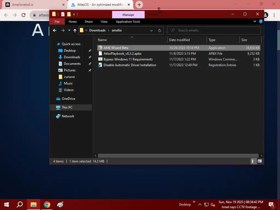This screenshot has width=280, height=210.
Task: Reload the page in Chrome
Action: tap(24, 15)
